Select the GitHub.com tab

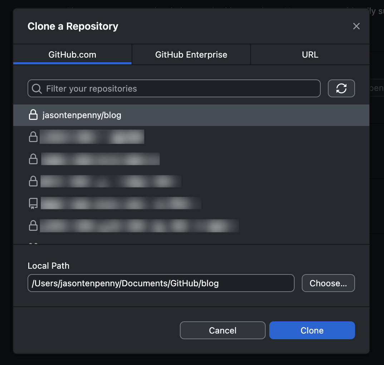72,54
